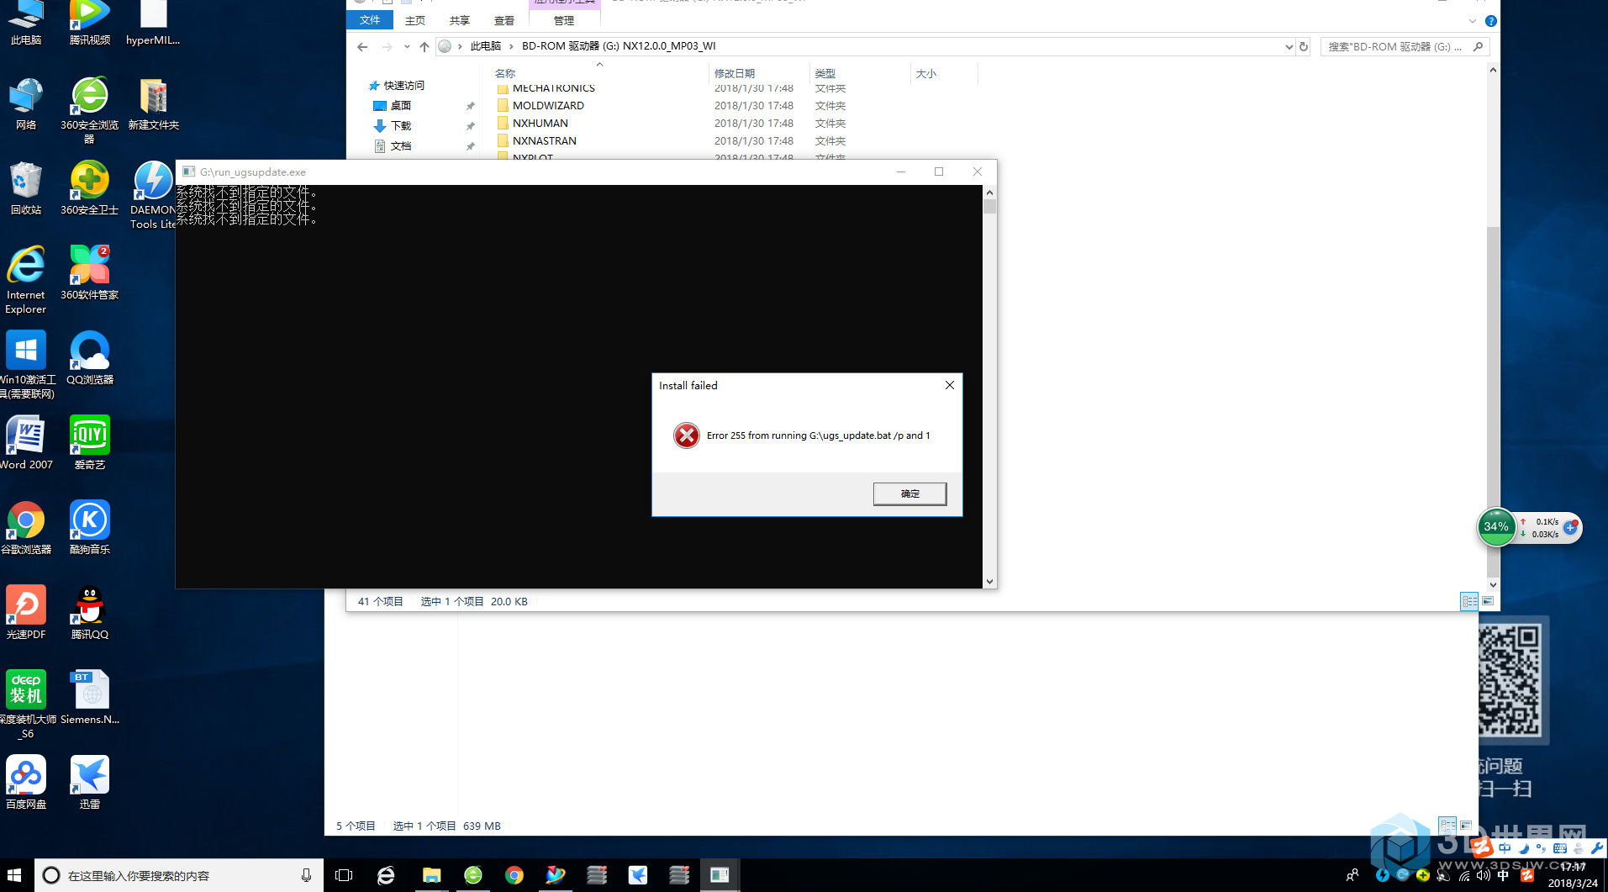Screen dimensions: 1608x892
Task: Select the 谷歌浏览器 Chrome desktop icon
Action: [26, 528]
